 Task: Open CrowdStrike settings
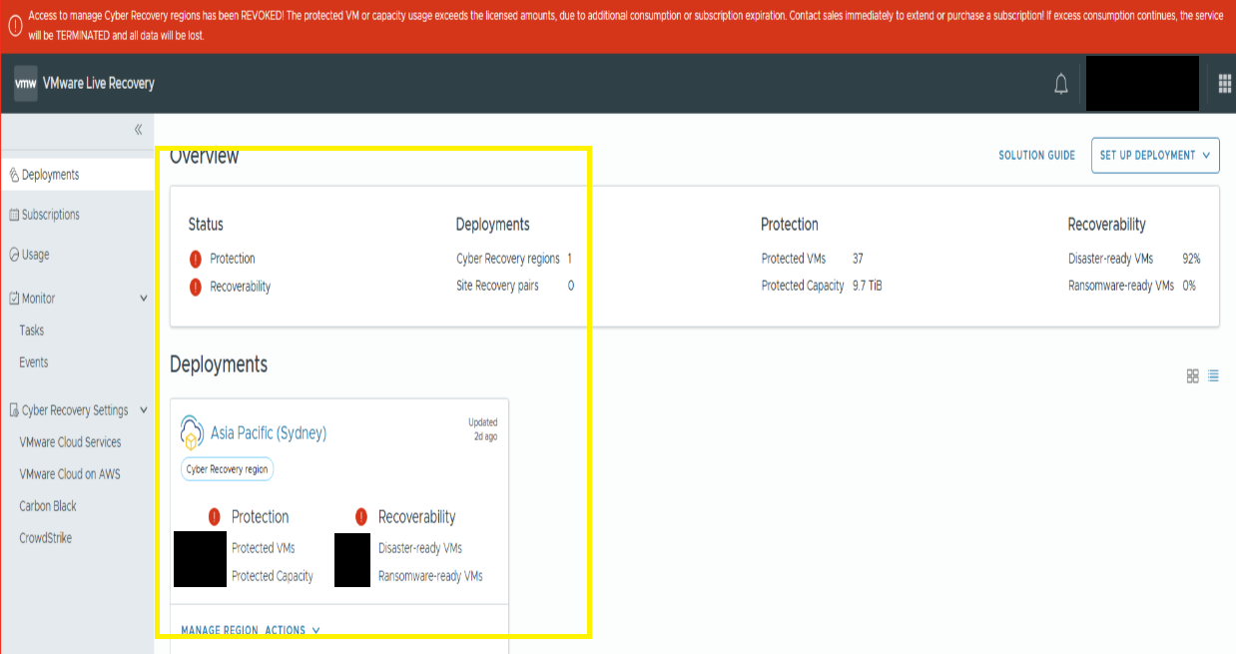click(45, 538)
